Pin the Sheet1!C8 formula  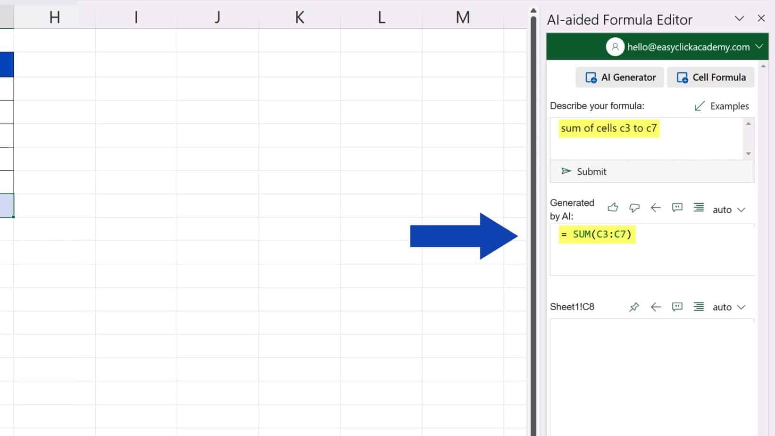click(634, 307)
